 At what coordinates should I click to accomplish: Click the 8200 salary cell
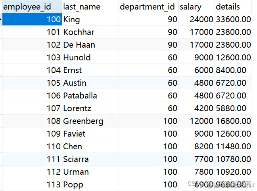click(x=197, y=147)
